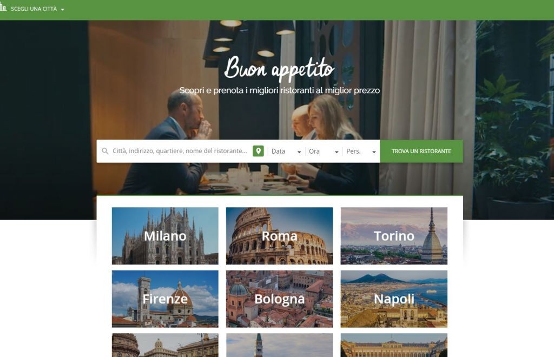Click the magnifying glass search icon
The height and width of the screenshot is (357, 554).
tap(105, 151)
